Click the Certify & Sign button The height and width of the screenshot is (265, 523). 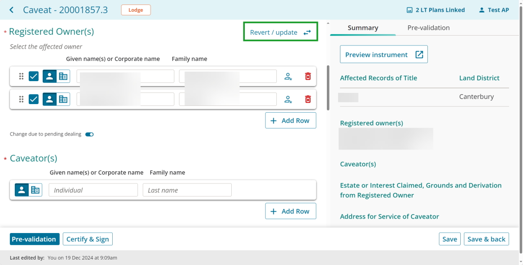pos(88,239)
